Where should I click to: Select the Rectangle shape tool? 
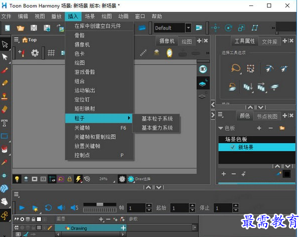[x=4, y=136]
